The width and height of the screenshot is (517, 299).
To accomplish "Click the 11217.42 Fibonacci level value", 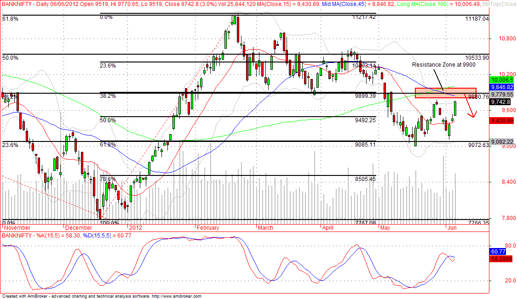I will (364, 17).
